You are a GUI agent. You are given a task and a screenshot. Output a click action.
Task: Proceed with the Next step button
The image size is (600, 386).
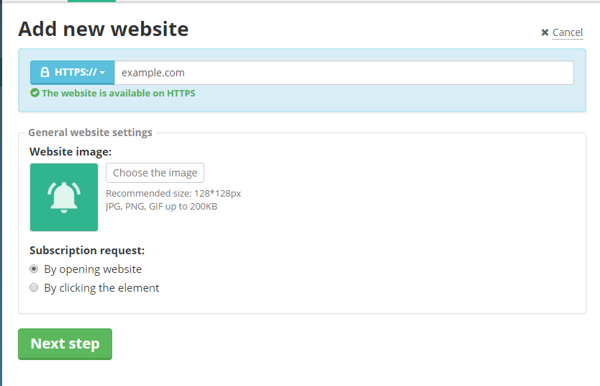tap(65, 344)
